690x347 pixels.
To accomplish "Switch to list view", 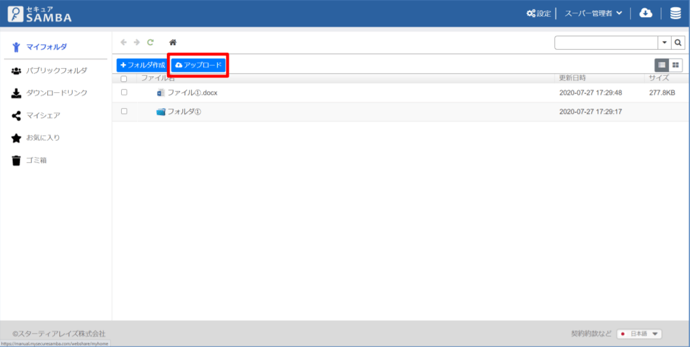I will (661, 65).
